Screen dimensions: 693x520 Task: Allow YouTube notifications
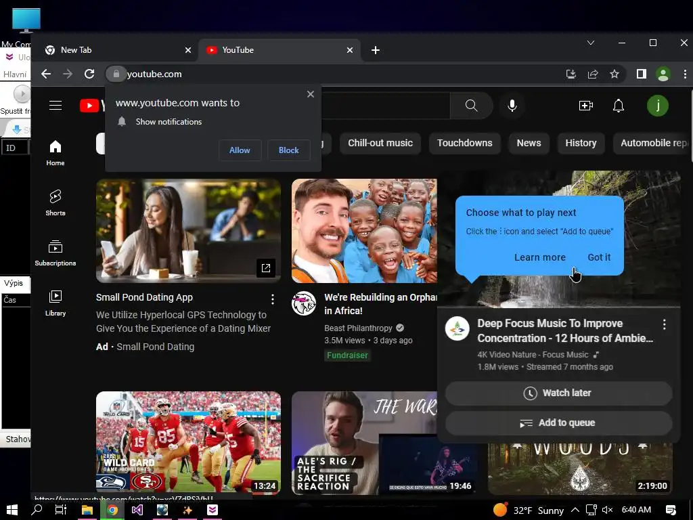[x=240, y=150]
